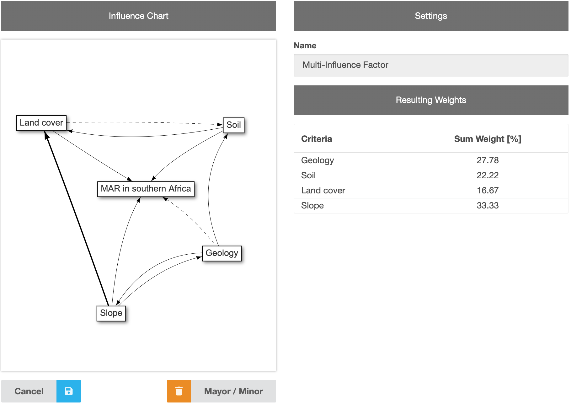Switch to the Influence Chart panel
This screenshot has height=405, width=571.
coord(138,16)
